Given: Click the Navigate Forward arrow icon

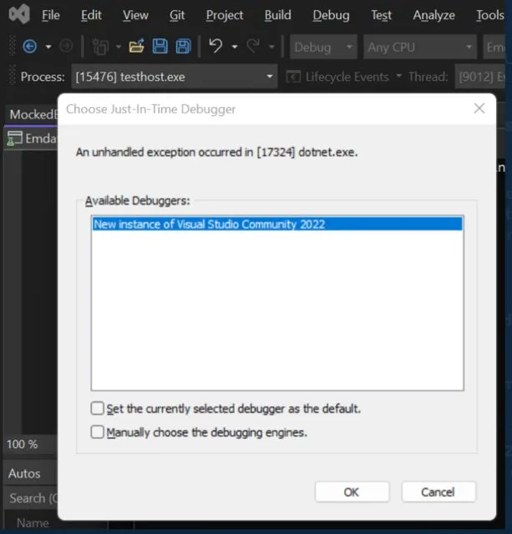Looking at the screenshot, I should pyautogui.click(x=66, y=46).
